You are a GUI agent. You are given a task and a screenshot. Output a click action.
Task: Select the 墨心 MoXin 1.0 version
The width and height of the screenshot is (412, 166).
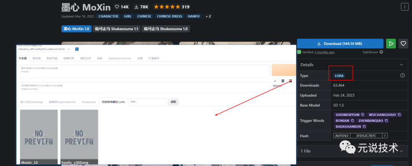76,29
